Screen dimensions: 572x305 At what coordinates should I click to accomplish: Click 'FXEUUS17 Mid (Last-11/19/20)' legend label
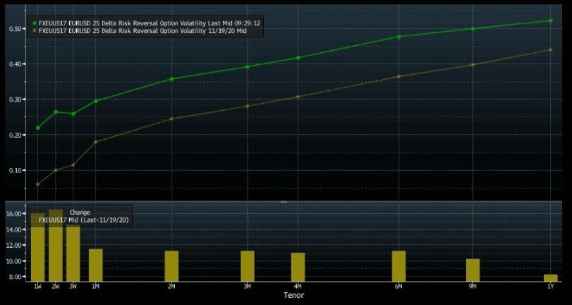click(83, 220)
